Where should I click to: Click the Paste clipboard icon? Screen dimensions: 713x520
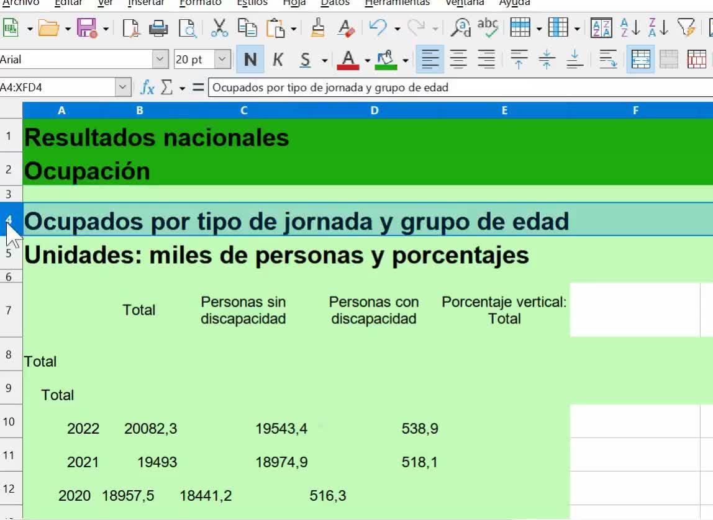[x=275, y=28]
